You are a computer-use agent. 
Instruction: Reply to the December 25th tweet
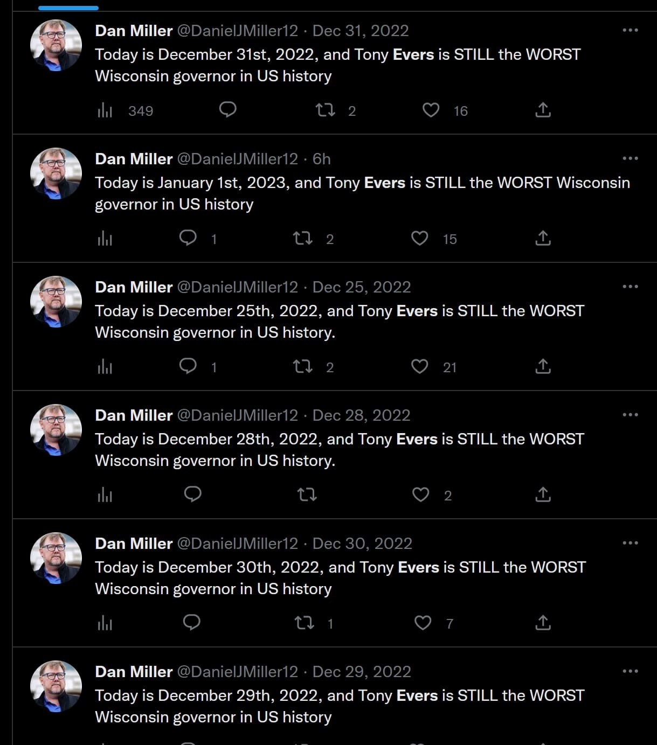point(188,366)
